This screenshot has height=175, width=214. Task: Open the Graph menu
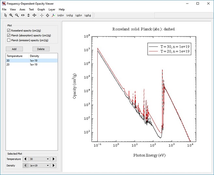41,9
